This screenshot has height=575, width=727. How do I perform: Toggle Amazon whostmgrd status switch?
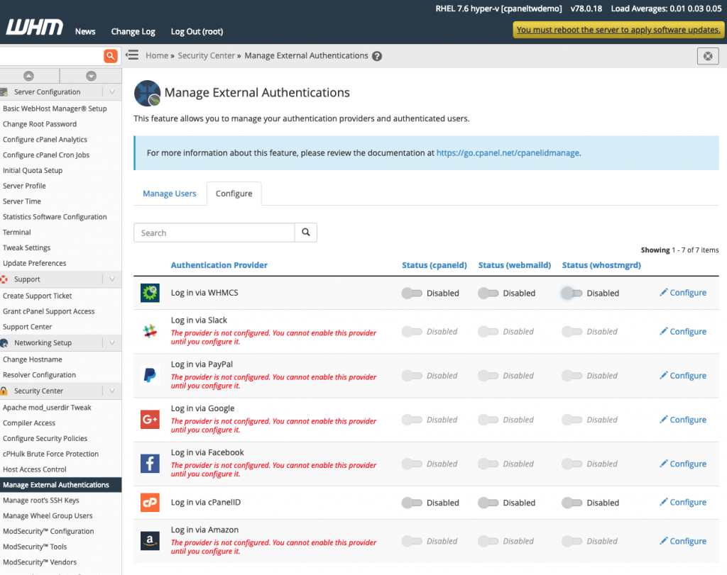572,541
